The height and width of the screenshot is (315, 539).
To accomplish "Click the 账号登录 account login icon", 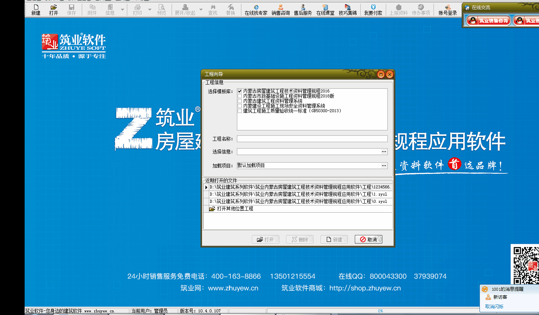I will point(448,9).
